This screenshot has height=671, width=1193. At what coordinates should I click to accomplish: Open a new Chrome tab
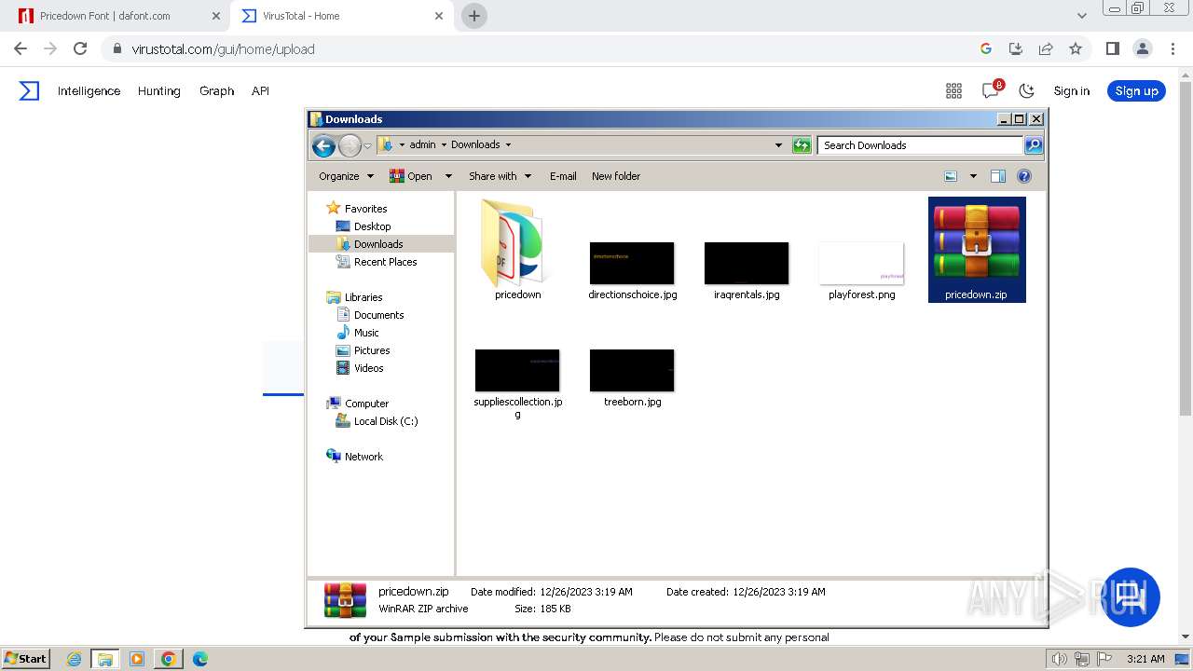click(x=474, y=16)
